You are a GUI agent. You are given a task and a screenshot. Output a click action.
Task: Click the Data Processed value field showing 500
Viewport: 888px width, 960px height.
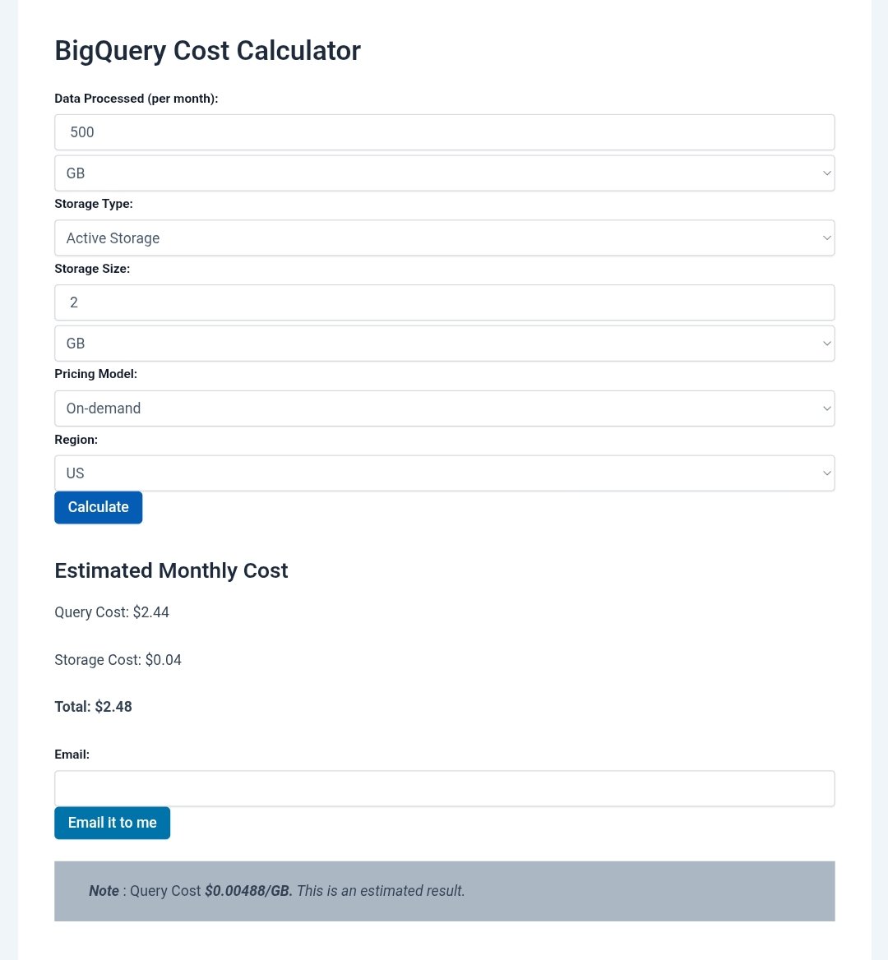coord(444,132)
